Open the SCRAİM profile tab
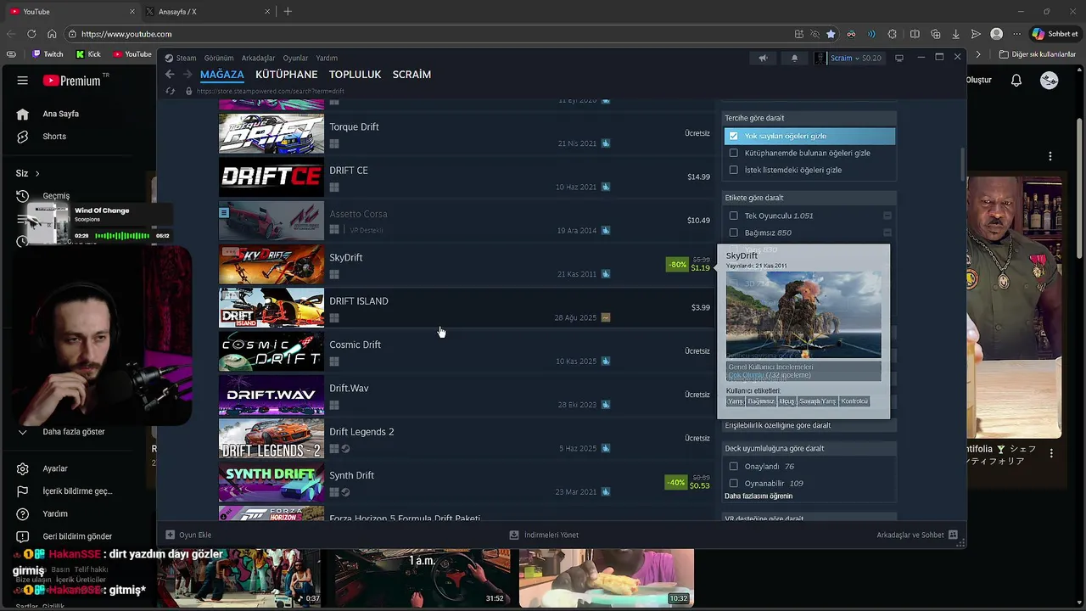The image size is (1086, 611). click(411, 75)
